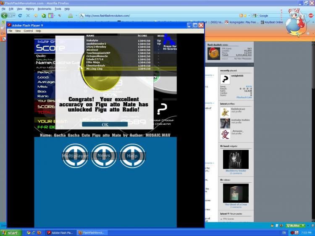Open Firefox's Tools menu
This screenshot has height=236, width=315.
[58, 9]
